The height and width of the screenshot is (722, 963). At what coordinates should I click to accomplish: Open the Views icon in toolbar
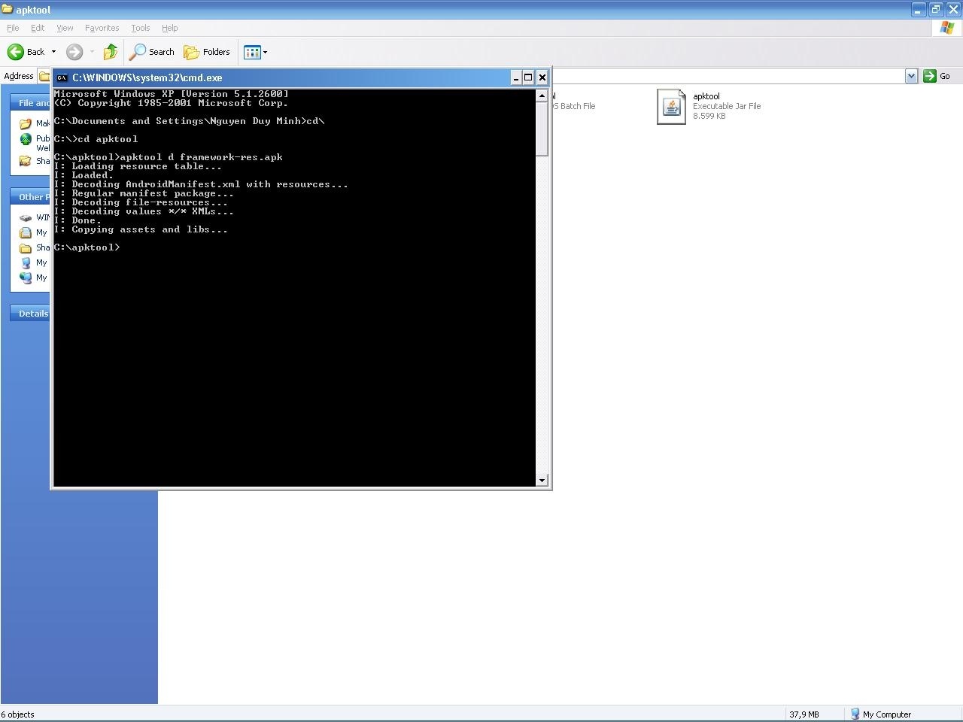point(251,52)
